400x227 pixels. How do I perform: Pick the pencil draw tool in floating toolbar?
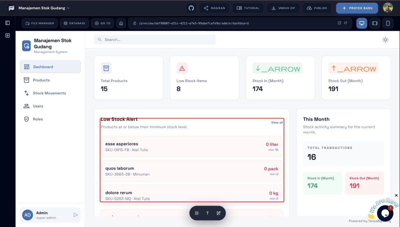pyautogui.click(x=218, y=213)
